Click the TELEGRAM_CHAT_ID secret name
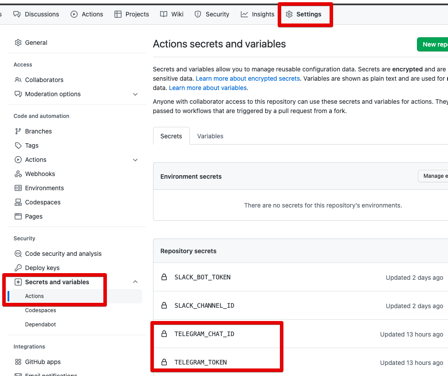 coord(204,334)
